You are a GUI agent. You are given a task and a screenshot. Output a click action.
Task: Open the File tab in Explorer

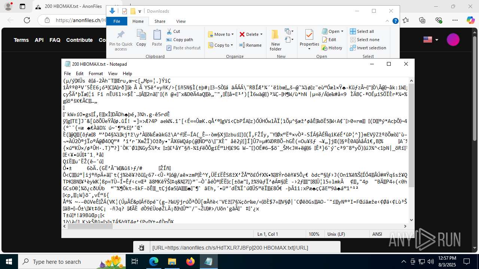[117, 21]
